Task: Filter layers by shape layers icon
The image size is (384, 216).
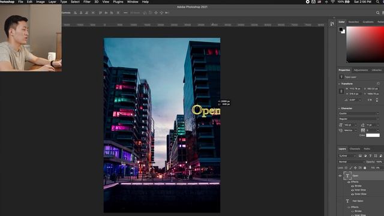Action: pyautogui.click(x=376, y=156)
